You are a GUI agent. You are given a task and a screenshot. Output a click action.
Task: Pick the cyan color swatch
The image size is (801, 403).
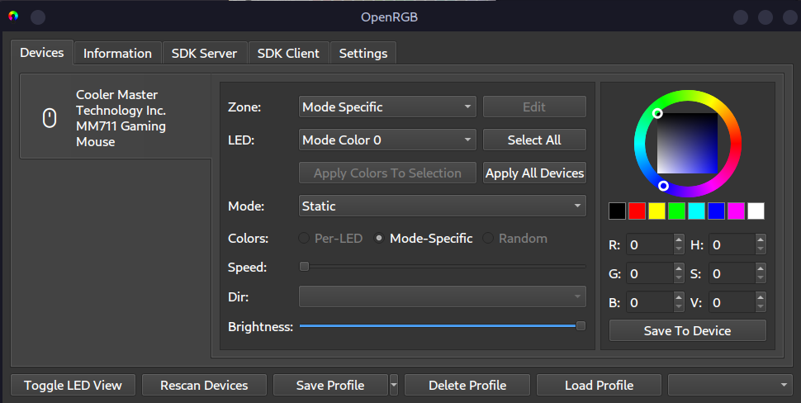coord(696,211)
